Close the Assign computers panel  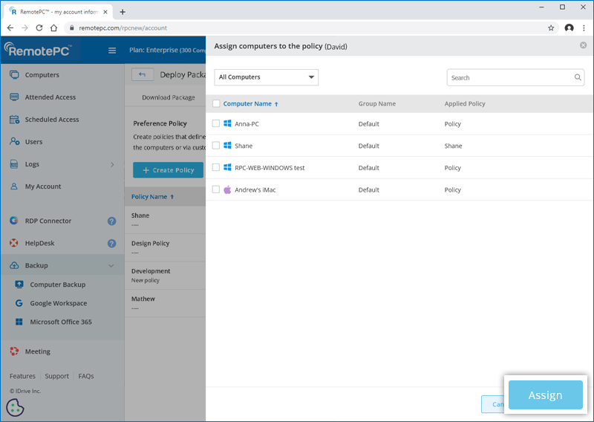583,45
